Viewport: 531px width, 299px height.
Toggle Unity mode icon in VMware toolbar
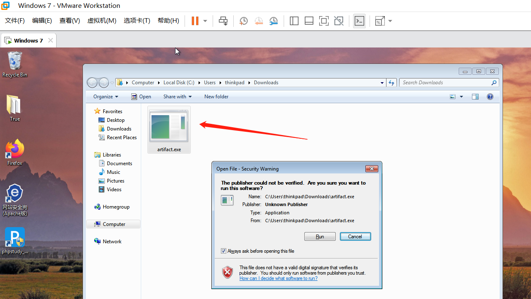pyautogui.click(x=339, y=21)
